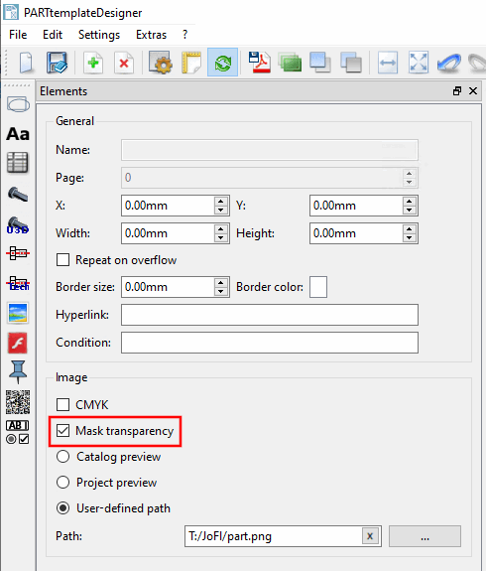Select the landscape image element tool

[x=18, y=313]
